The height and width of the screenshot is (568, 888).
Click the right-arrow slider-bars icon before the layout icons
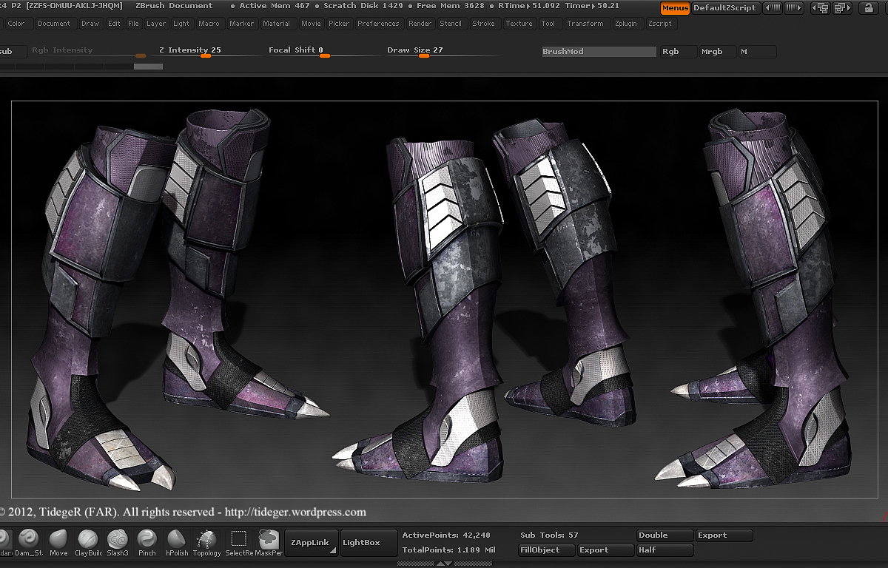click(x=793, y=8)
